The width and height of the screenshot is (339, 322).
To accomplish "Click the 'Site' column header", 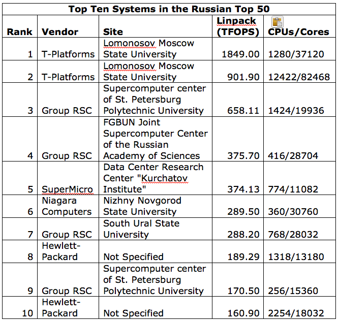I will coord(113,32).
